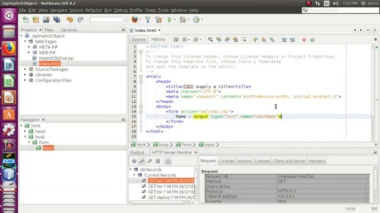380x213 pixels.
Task: Click the History view button
Action: click(x=159, y=40)
